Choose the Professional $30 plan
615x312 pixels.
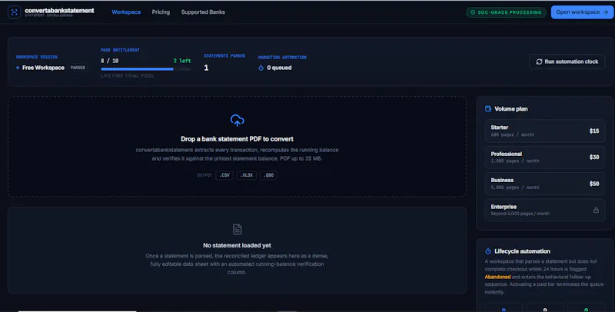[545, 158]
